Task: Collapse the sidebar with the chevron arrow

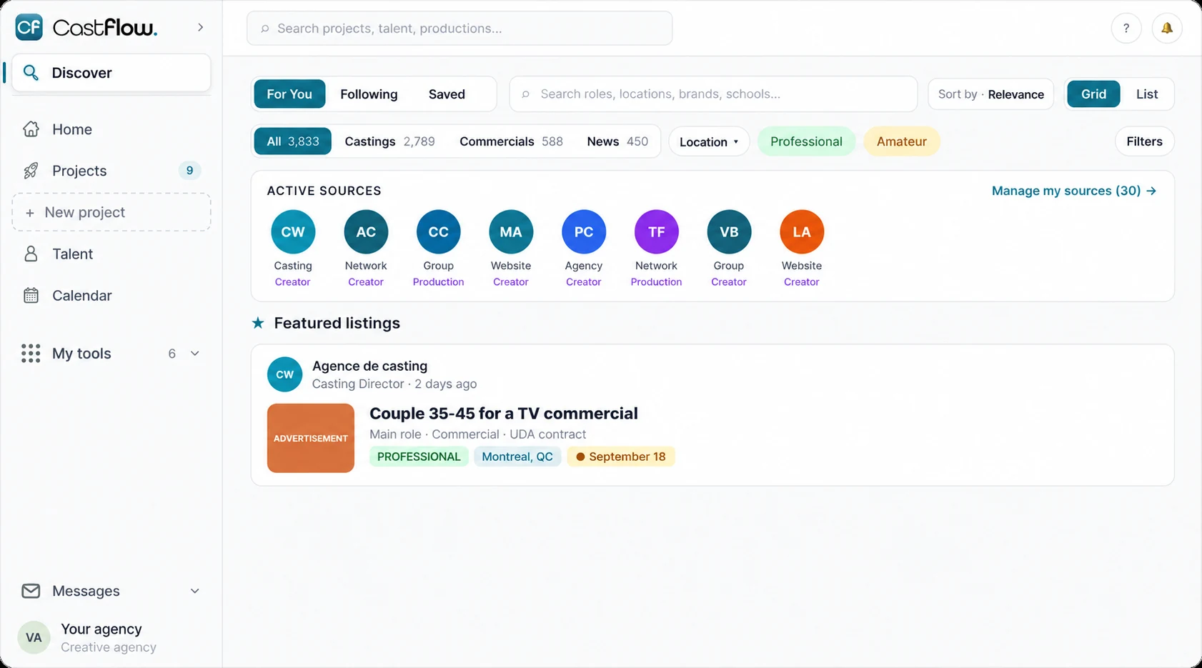Action: [200, 28]
